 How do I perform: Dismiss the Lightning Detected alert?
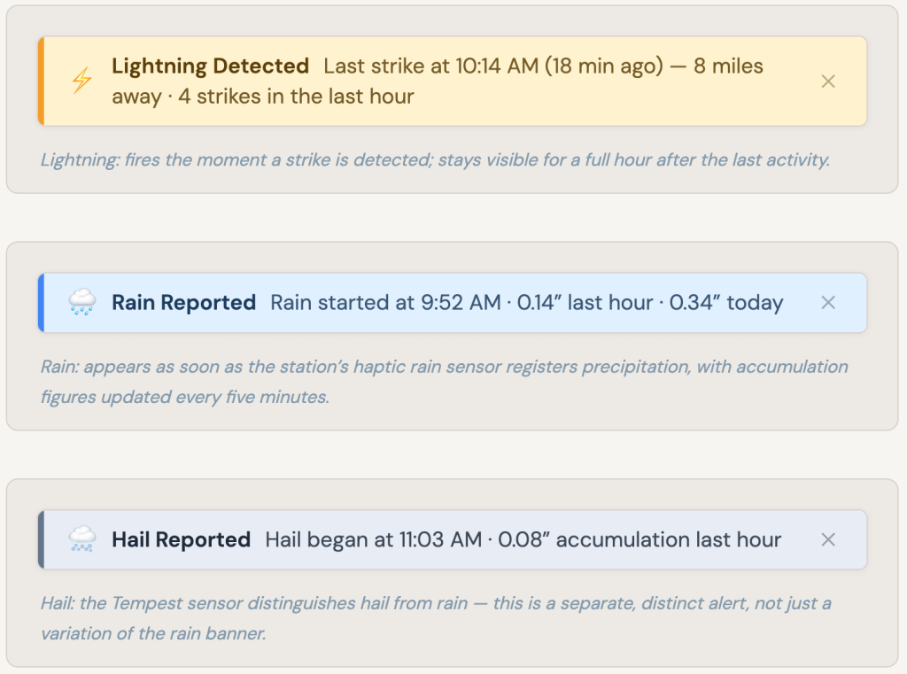coord(828,81)
